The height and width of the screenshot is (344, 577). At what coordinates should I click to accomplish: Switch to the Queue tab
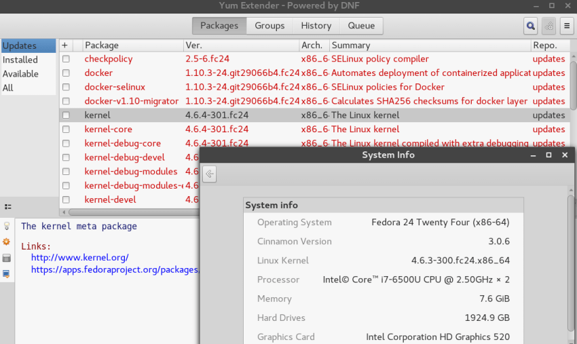pyautogui.click(x=361, y=26)
